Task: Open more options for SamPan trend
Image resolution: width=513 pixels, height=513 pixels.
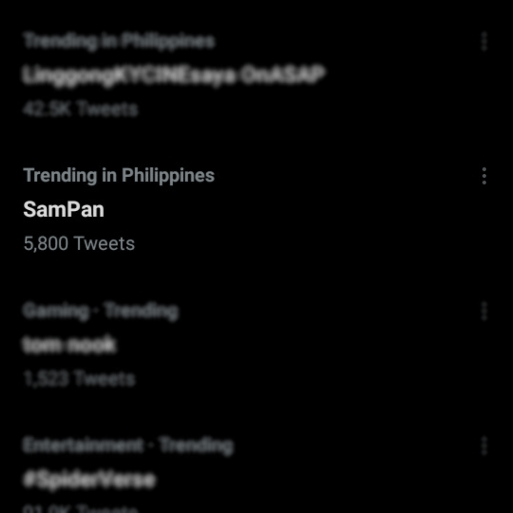Action: (484, 176)
